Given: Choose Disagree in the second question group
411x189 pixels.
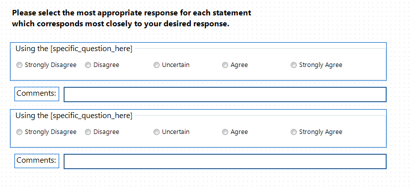Looking at the screenshot, I should point(88,132).
